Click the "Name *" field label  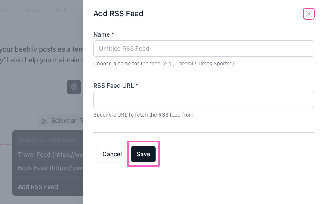coord(104,34)
